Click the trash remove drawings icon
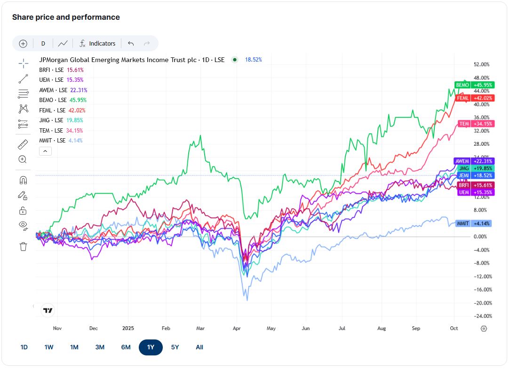This screenshot has height=370, width=510. [23, 246]
